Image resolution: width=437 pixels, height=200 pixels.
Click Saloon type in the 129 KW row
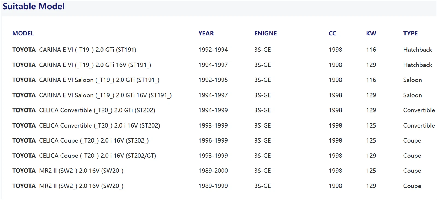pos(412,95)
